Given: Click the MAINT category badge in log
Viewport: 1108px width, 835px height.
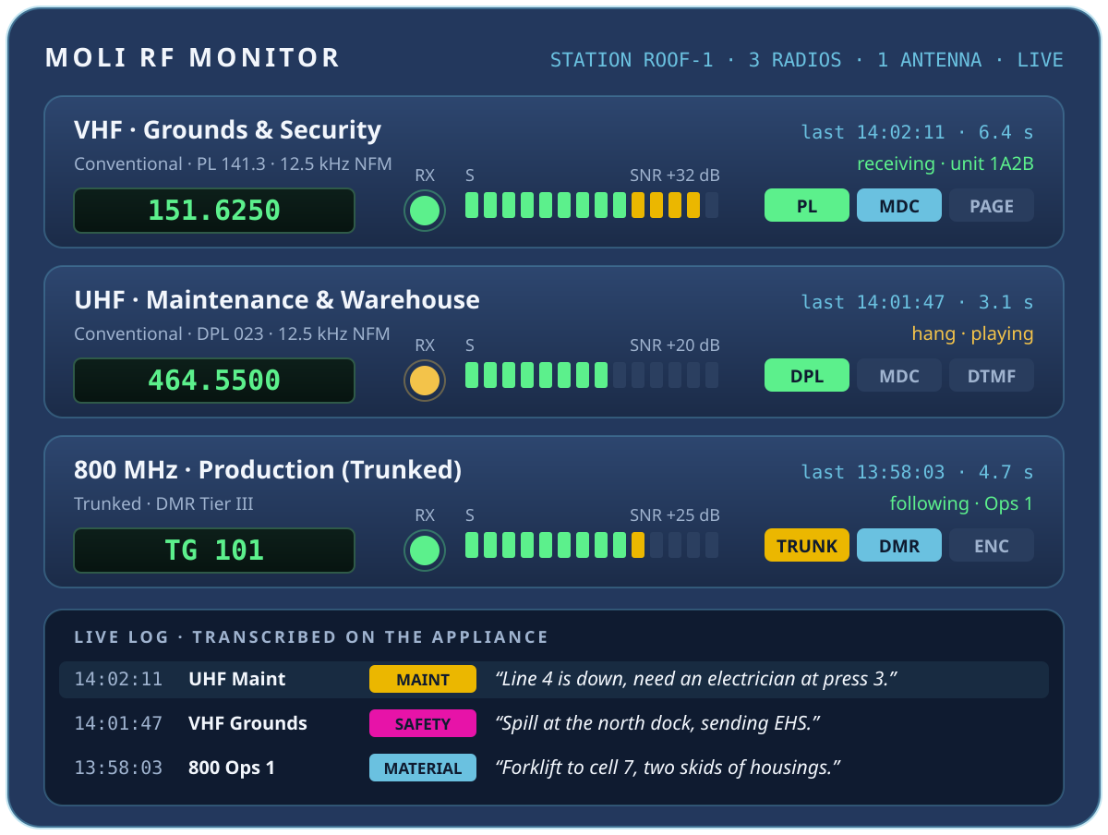Looking at the screenshot, I should click(423, 679).
